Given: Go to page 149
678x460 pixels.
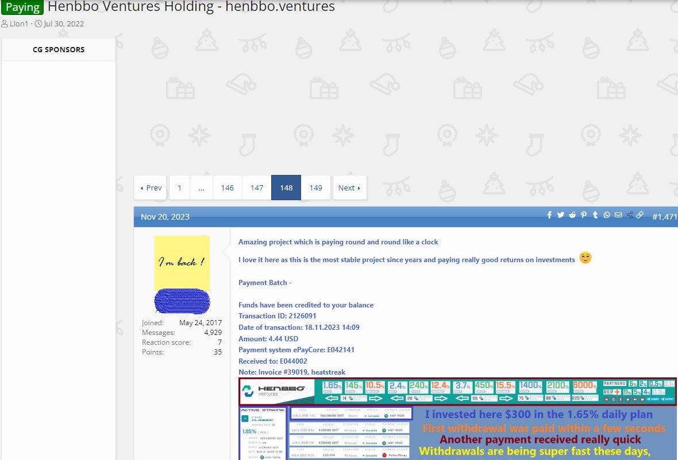Looking at the screenshot, I should point(315,188).
